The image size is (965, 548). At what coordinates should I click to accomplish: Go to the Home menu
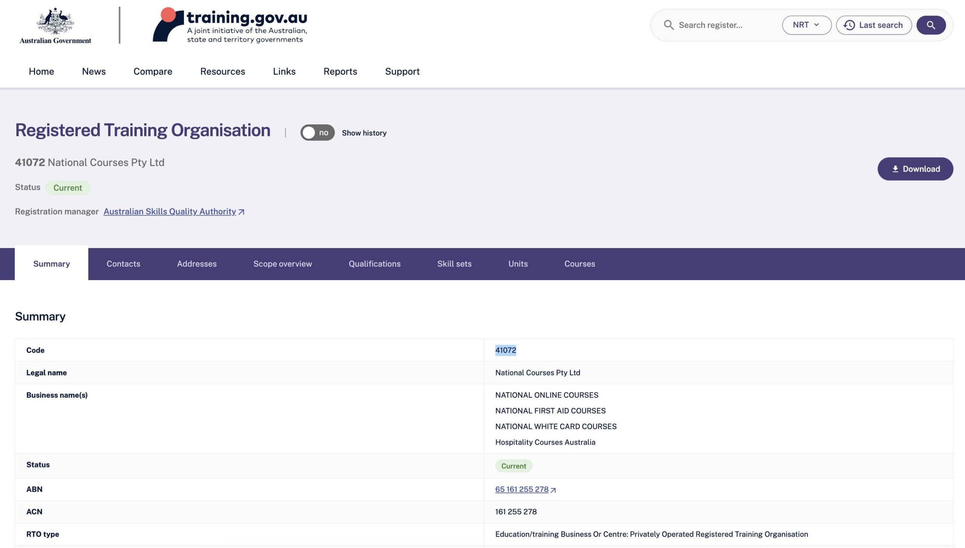41,72
